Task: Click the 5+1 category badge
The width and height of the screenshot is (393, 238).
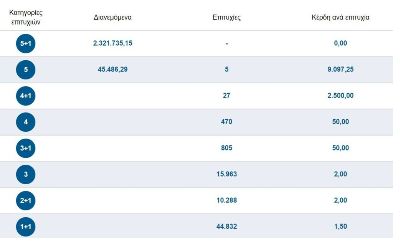Action: click(x=26, y=43)
